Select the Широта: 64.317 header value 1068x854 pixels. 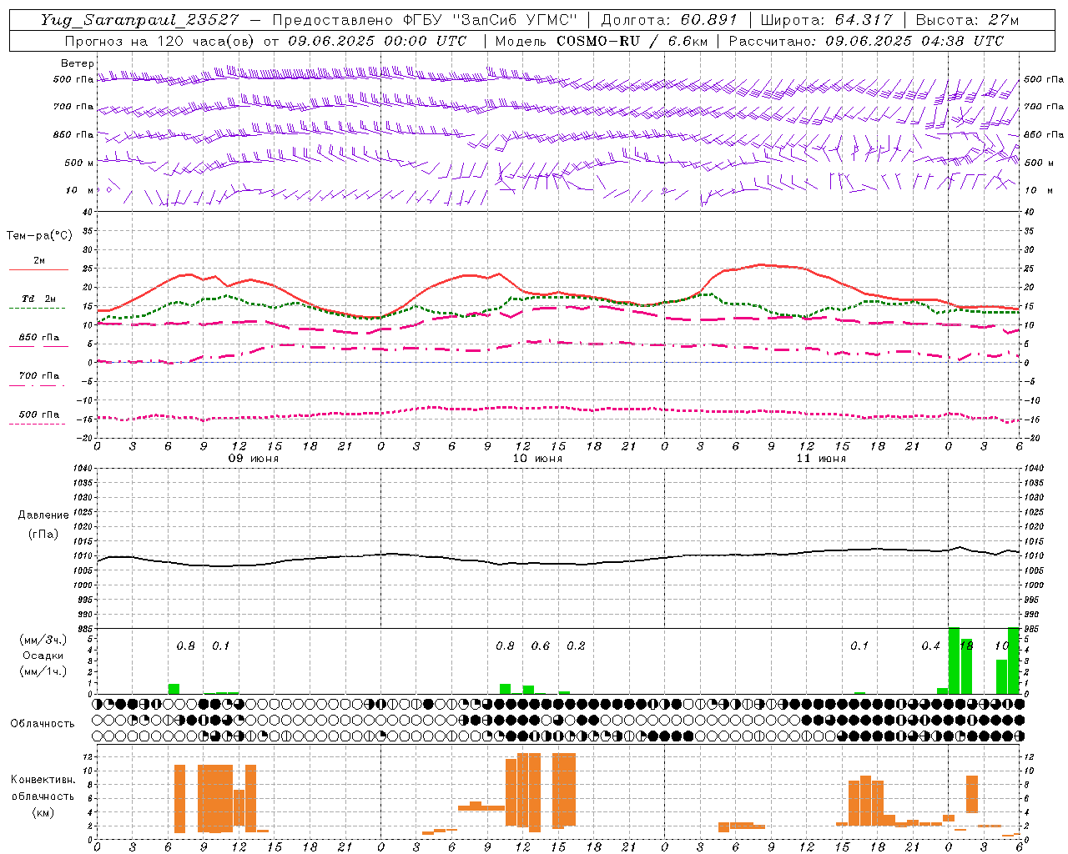click(x=826, y=20)
